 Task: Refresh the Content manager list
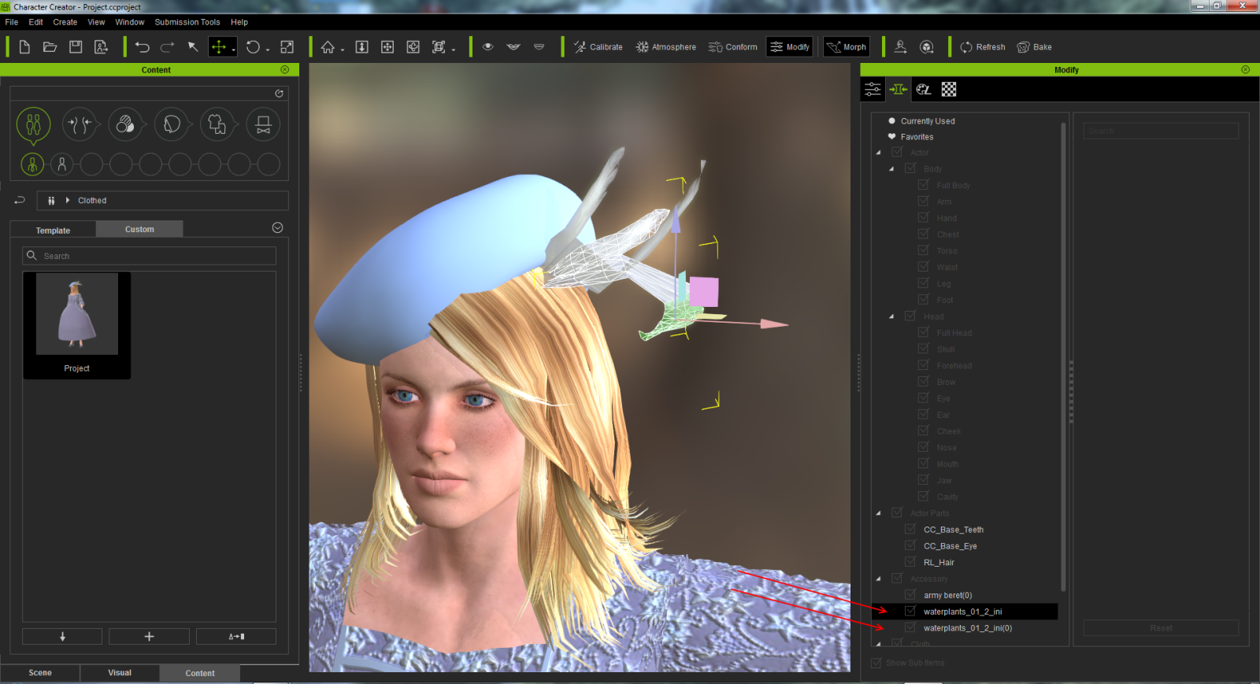279,94
